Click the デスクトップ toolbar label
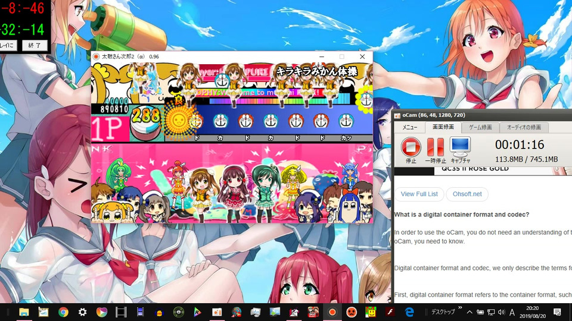572x321 pixels. coord(443,312)
